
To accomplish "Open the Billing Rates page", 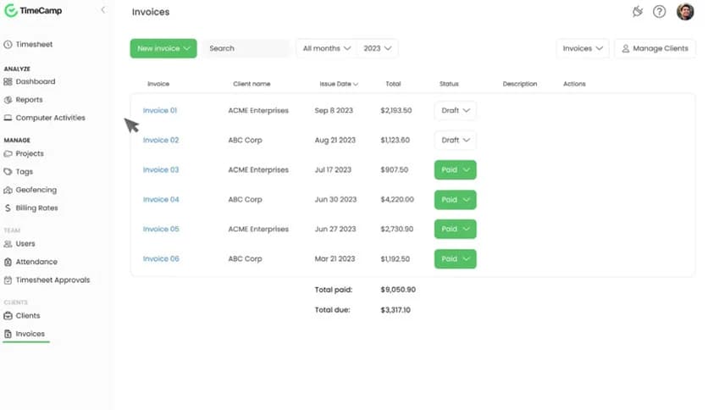I will (x=36, y=208).
